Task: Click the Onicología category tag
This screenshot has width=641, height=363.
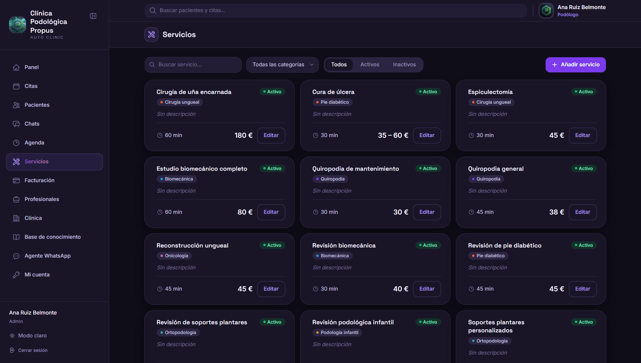Action: click(174, 256)
